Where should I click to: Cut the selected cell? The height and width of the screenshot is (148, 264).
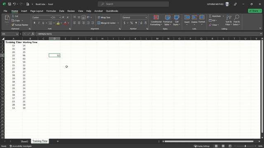click(x=15, y=16)
